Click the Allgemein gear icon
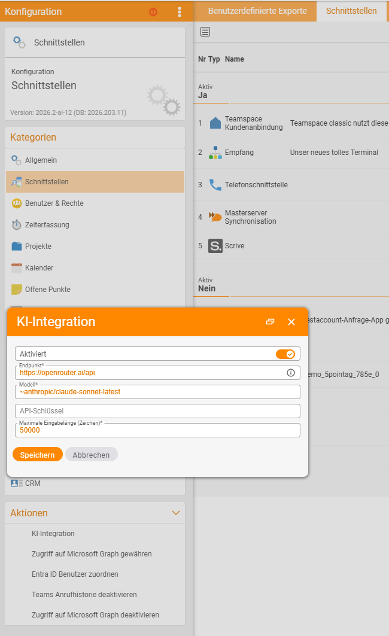This screenshot has height=636, width=389. coord(16,160)
